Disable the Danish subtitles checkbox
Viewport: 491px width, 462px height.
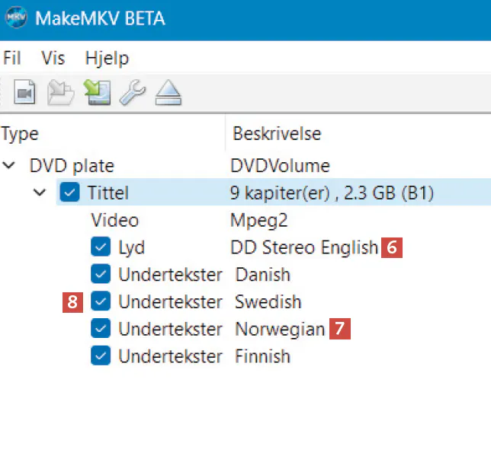tap(100, 275)
